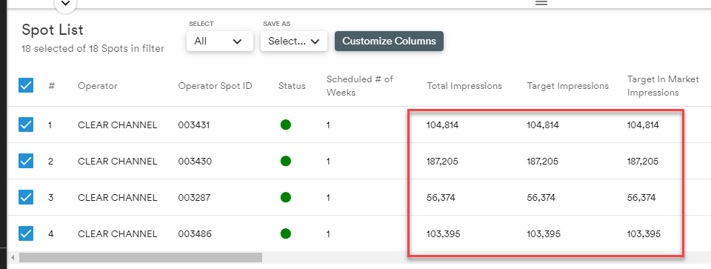Screen dimensions: 711x269
Task: Click '18 selected of 18 Spots in filter' text
Action: [93, 48]
